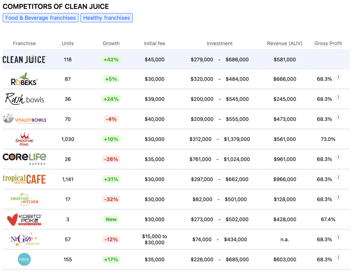Click info icon in Nekter row
Image resolution: width=353 pixels, height=273 pixels.
[x=338, y=257]
